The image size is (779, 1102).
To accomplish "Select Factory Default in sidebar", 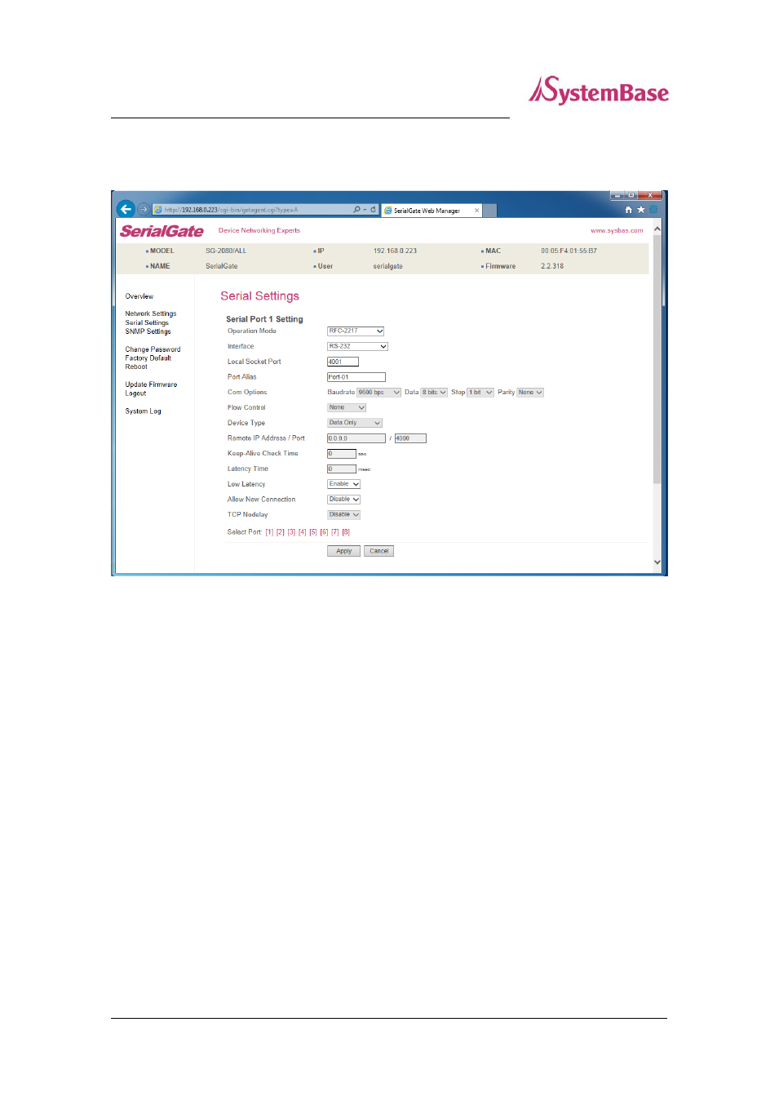I will pos(148,358).
